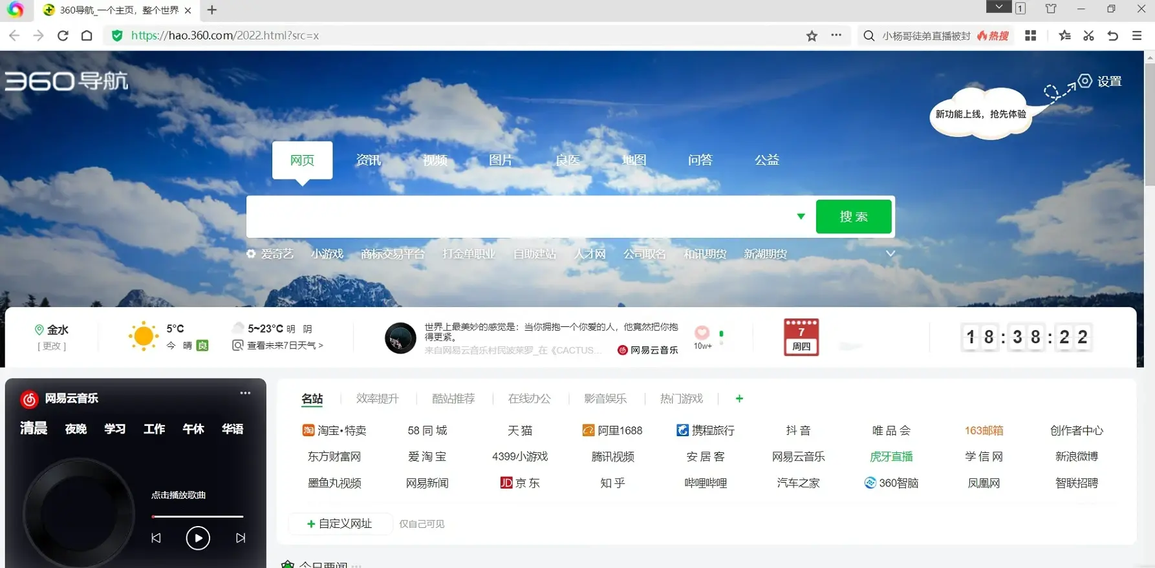Click the 360导航 logo
Image resolution: width=1155 pixels, height=568 pixels.
67,81
